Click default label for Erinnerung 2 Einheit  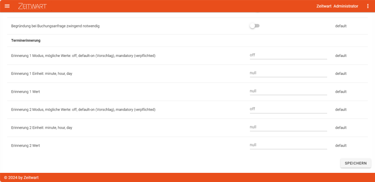341,128
